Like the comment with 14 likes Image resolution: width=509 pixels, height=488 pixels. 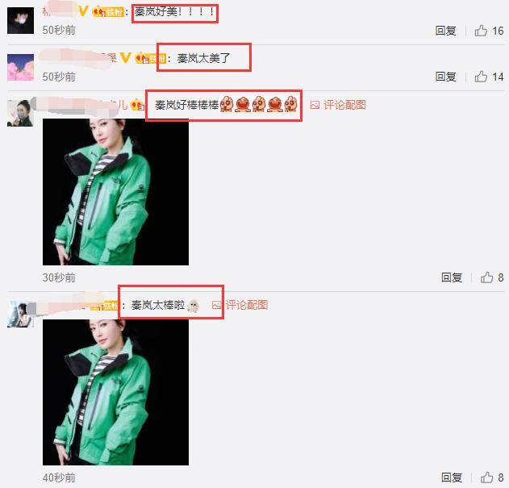[481, 77]
